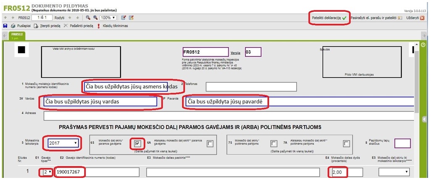Click Uždaryti to close the document
This screenshot has width=431, height=180.
(x=415, y=18)
